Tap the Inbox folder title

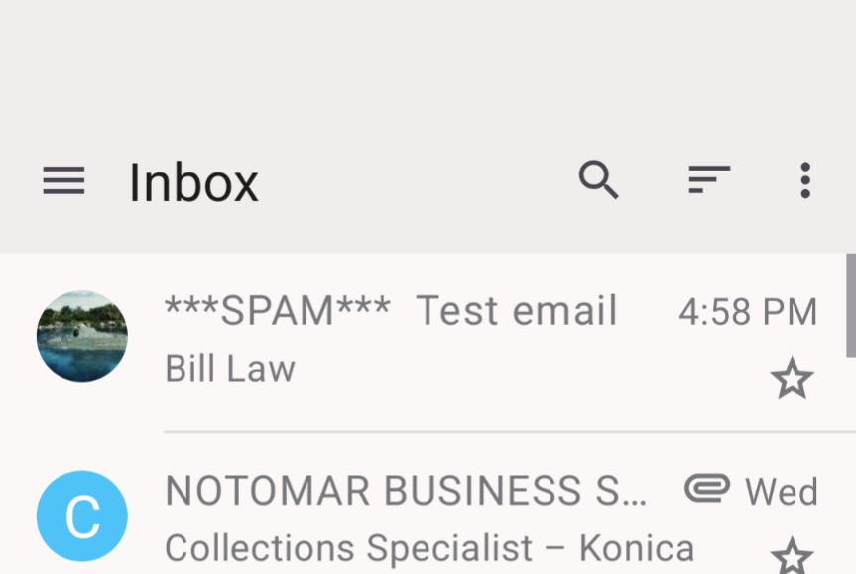pos(193,182)
